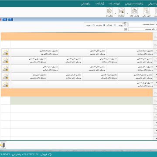The width and height of the screenshot is (157, 157).
Task: Select the روزانه radio button
Action: (125, 25)
